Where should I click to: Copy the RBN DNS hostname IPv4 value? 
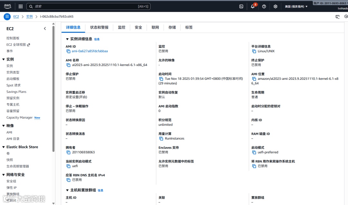pyautogui.click(x=68, y=180)
